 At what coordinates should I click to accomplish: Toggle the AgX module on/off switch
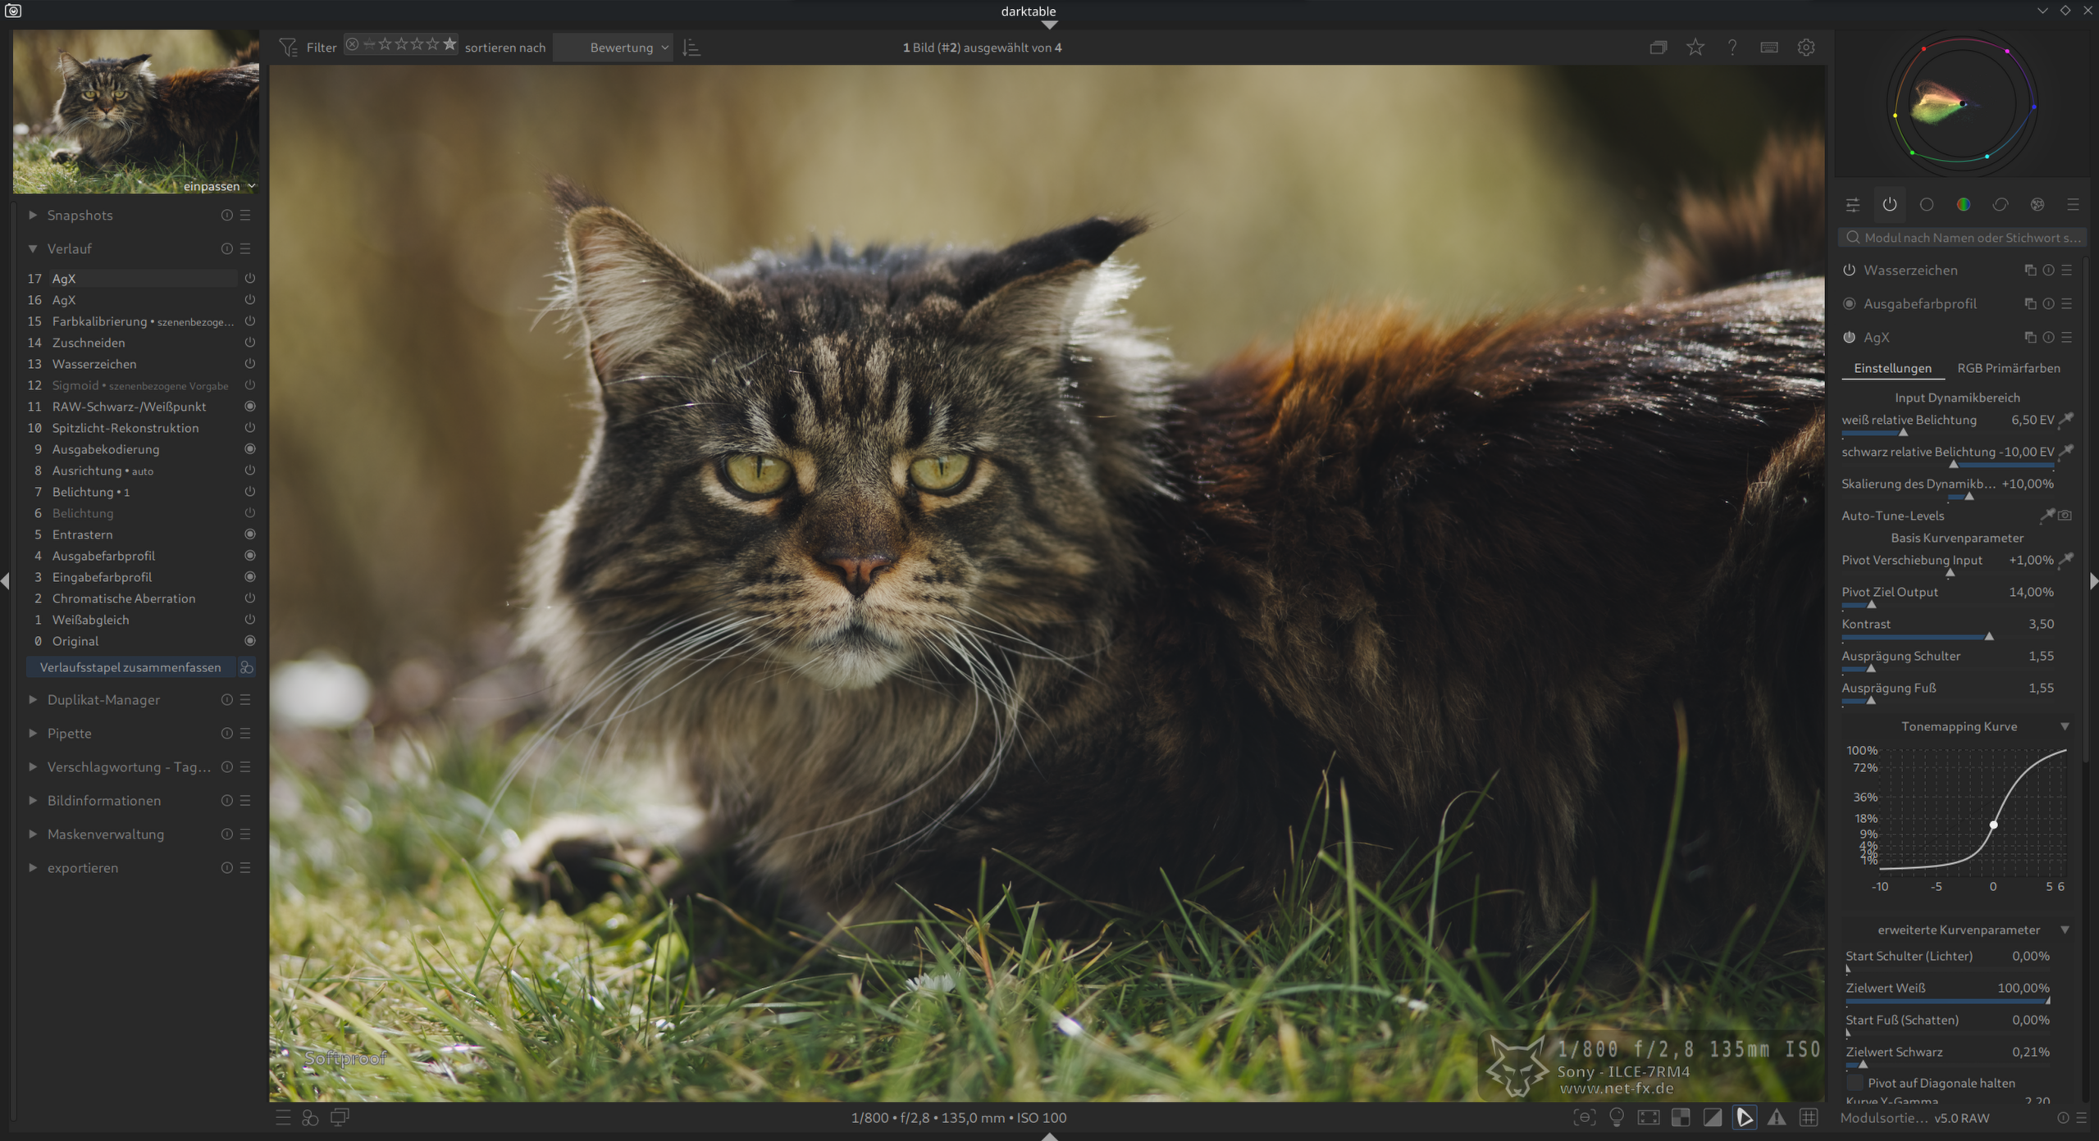[1850, 337]
